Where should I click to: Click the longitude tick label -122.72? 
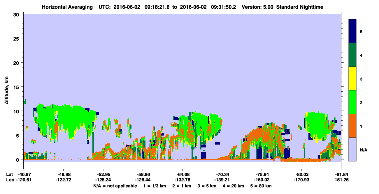63,180
